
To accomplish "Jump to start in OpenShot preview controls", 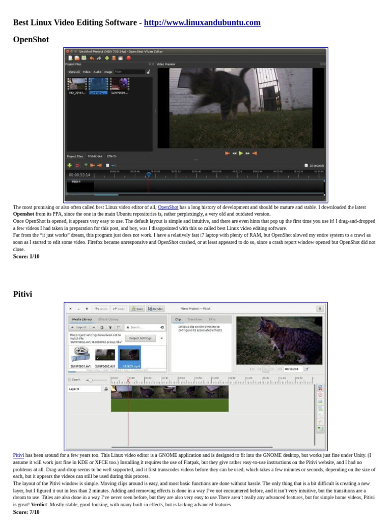I will tap(228, 153).
